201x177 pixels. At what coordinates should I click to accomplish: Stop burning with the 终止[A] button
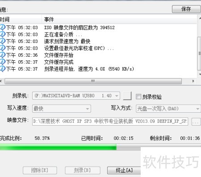pyautogui.click(x=124, y=170)
